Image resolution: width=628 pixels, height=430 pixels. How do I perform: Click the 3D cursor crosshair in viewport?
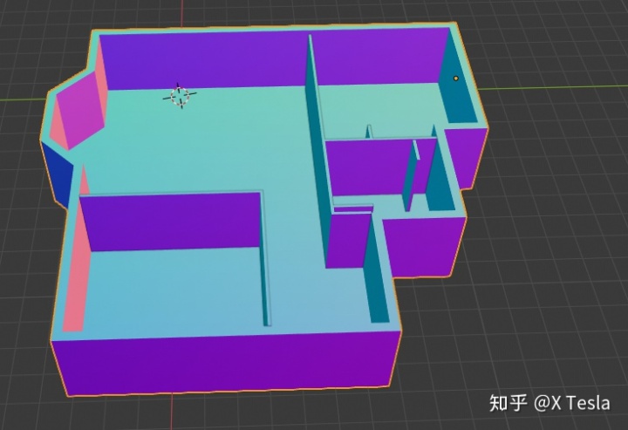coord(180,96)
